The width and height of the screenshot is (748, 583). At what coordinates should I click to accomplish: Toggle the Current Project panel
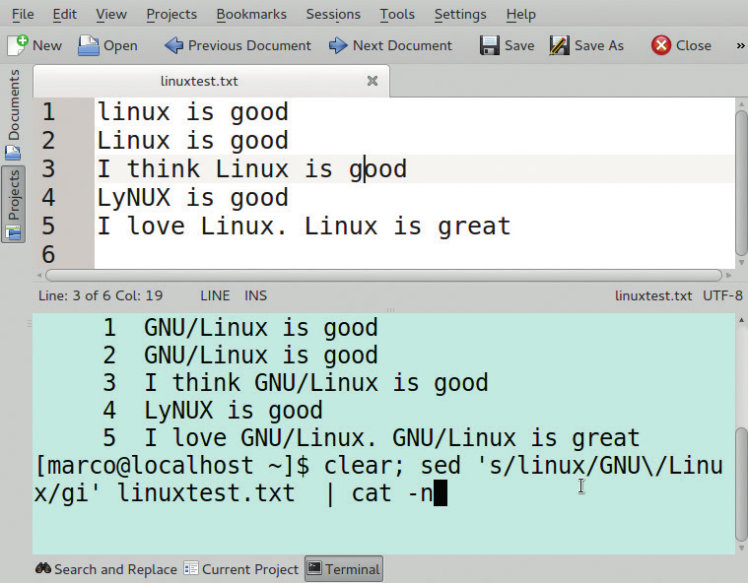pyautogui.click(x=241, y=568)
